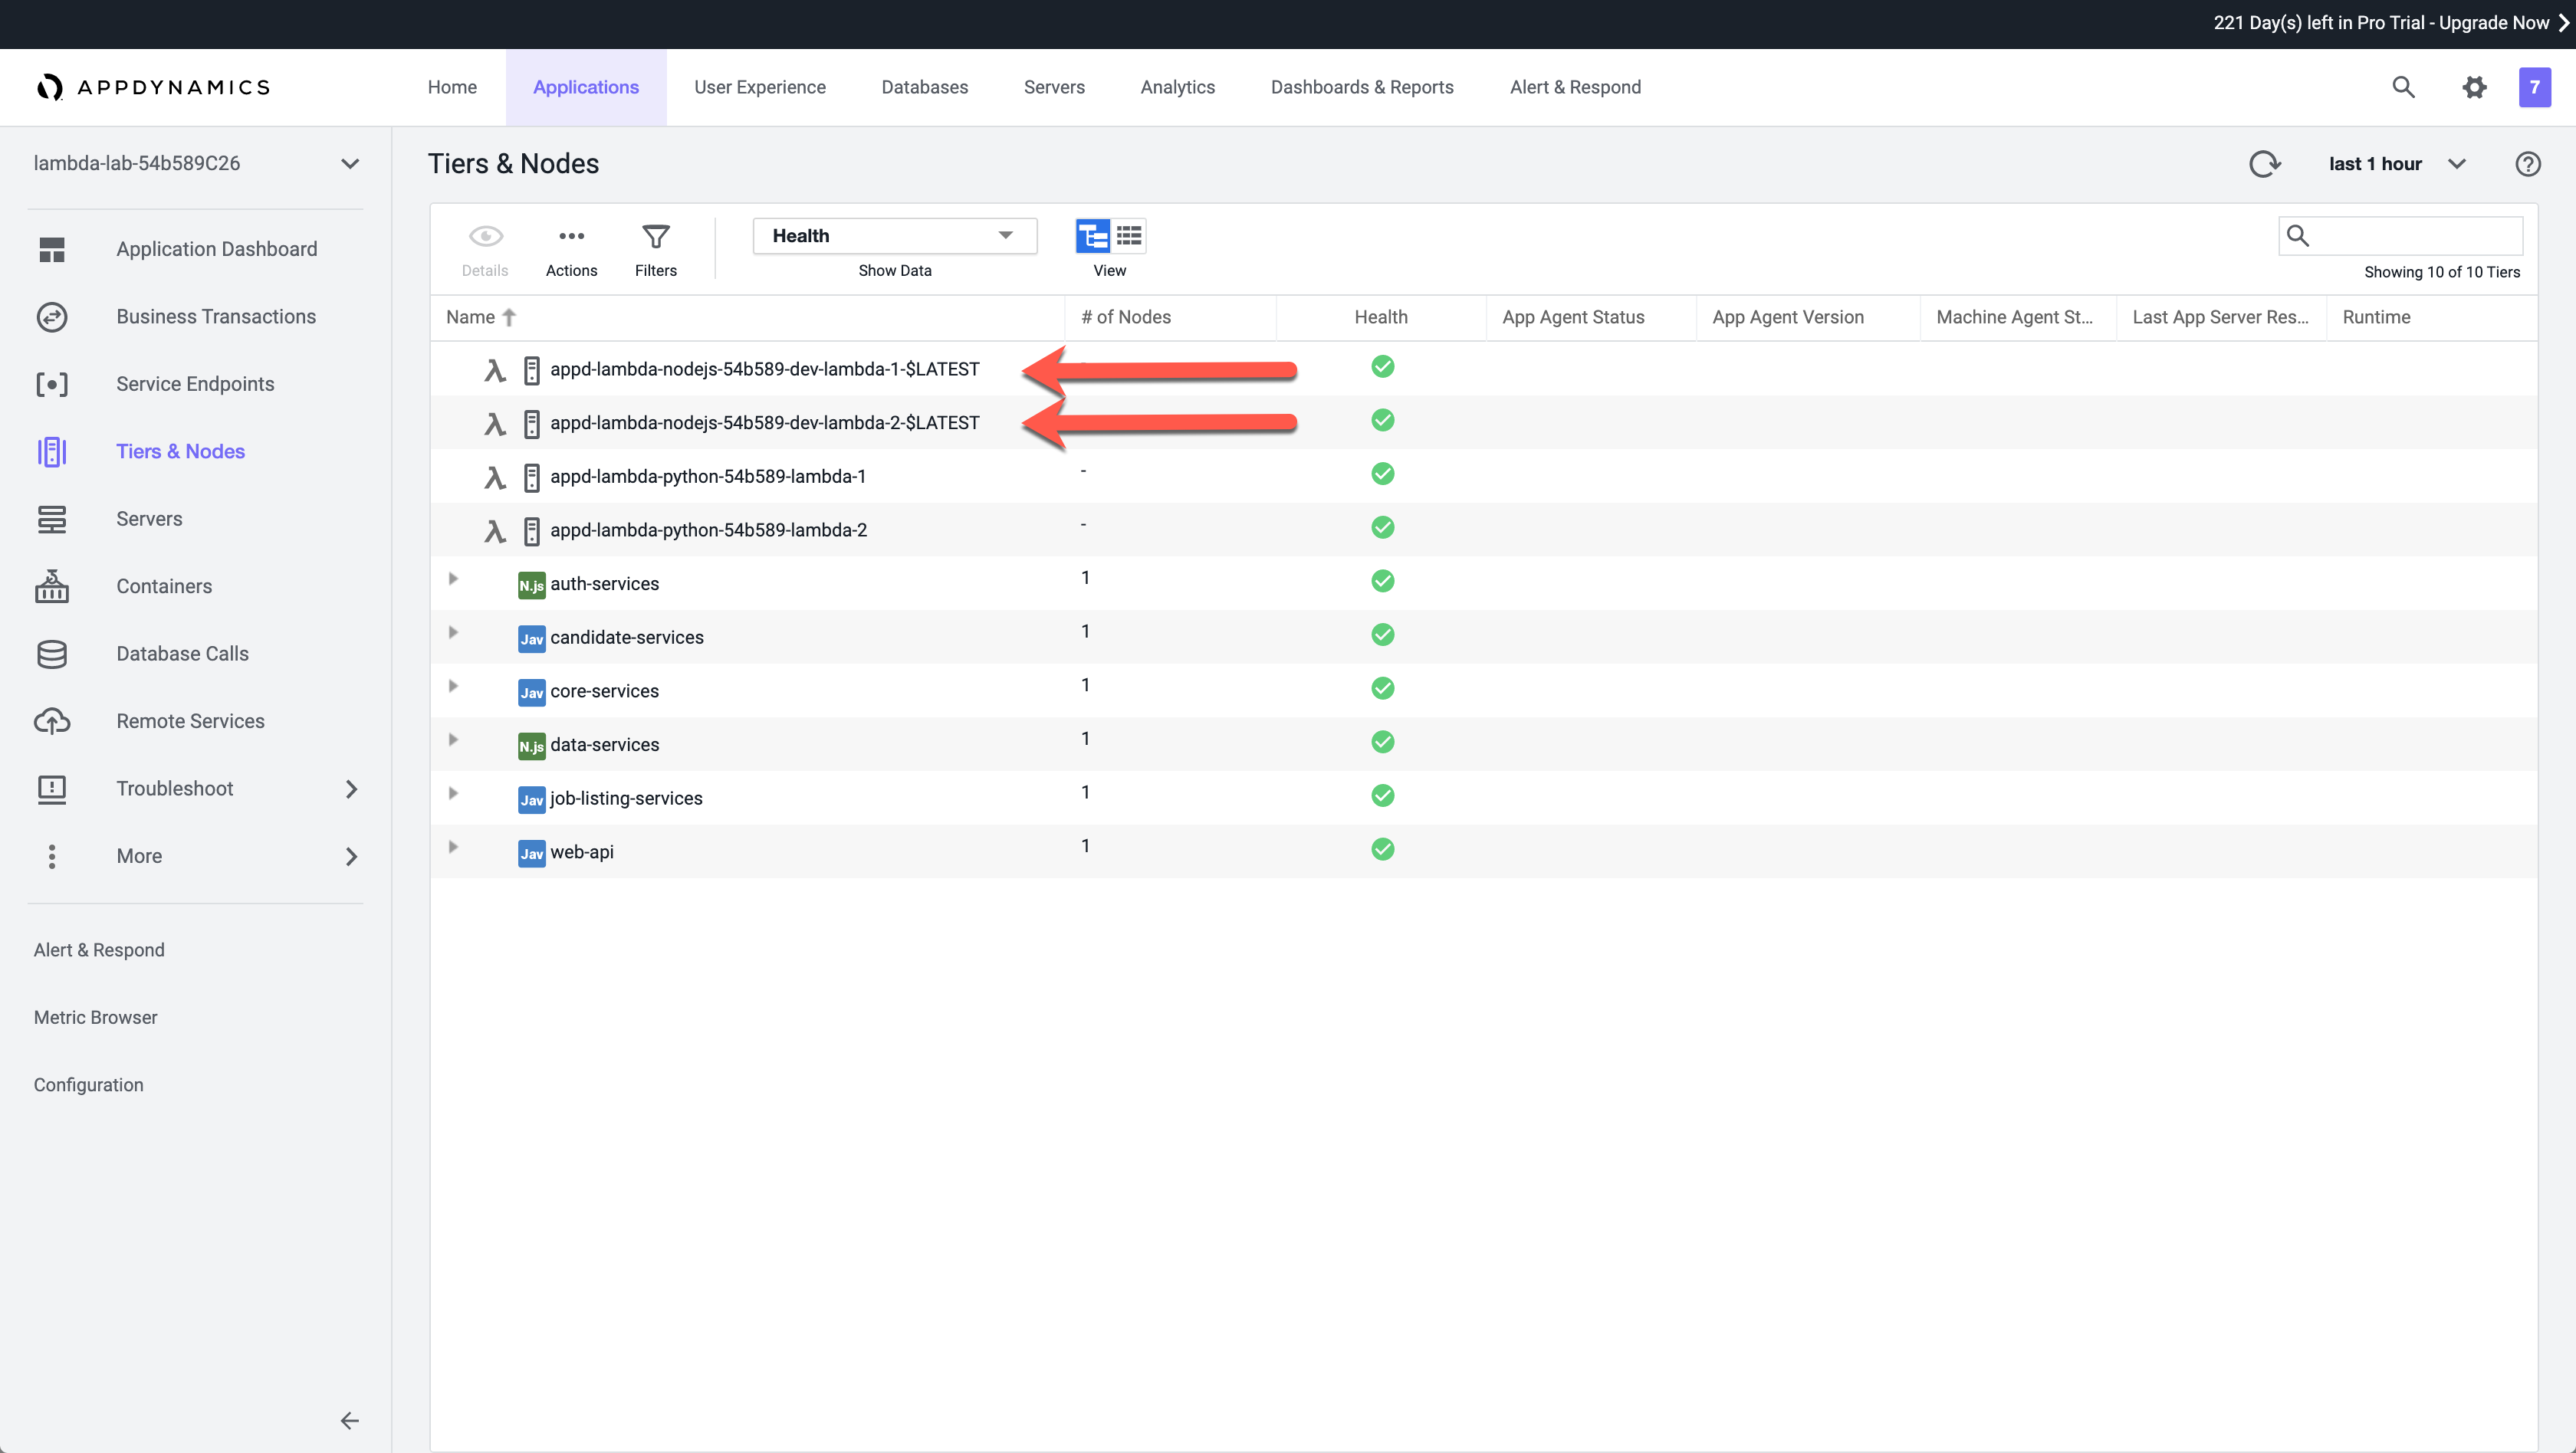Image resolution: width=2576 pixels, height=1453 pixels.
Task: Open the Actions three-dots menu
Action: [x=571, y=237]
